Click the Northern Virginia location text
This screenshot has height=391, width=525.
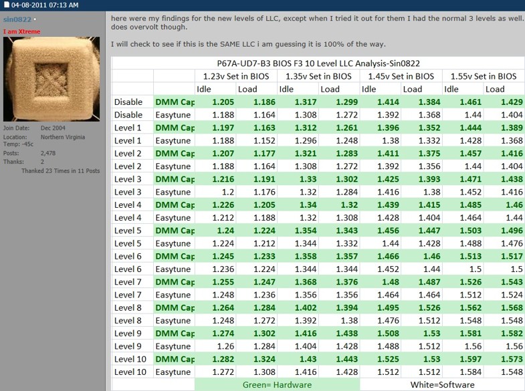[x=63, y=137]
